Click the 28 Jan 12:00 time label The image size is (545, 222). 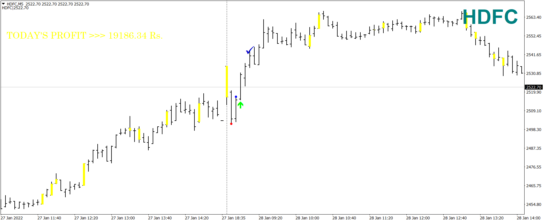[x=418, y=218]
